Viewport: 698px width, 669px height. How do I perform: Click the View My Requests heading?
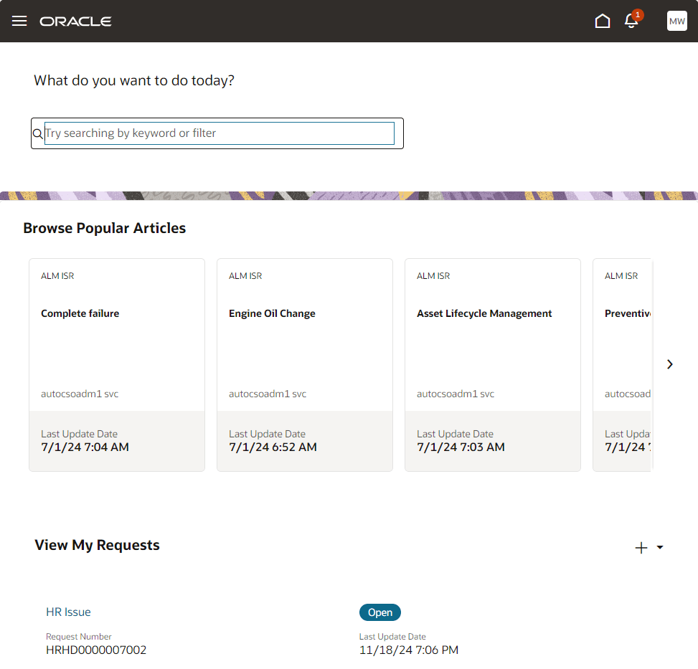(97, 546)
